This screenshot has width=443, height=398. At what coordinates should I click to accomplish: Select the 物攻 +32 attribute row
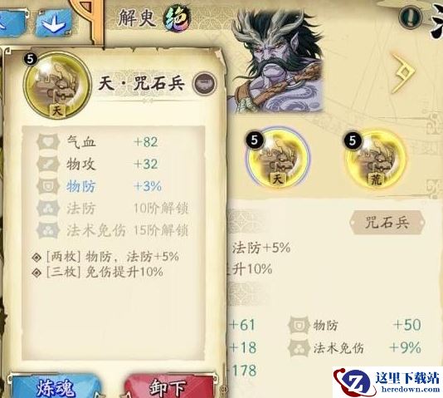113,164
